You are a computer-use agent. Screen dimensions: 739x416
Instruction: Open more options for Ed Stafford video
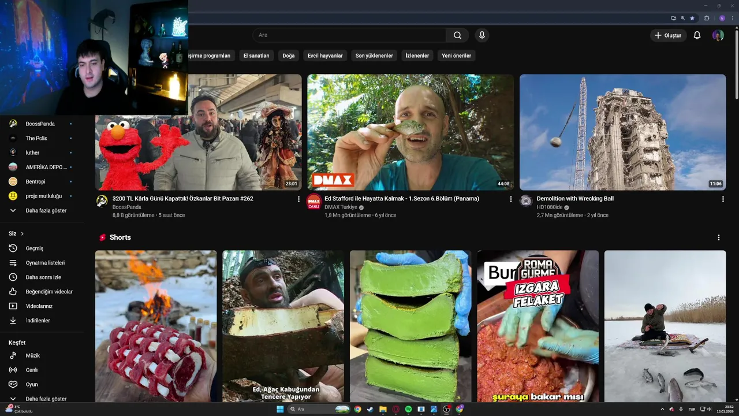(x=510, y=199)
